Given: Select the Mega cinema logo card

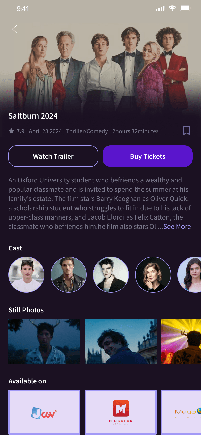Looking at the screenshot, I should coord(181,412).
